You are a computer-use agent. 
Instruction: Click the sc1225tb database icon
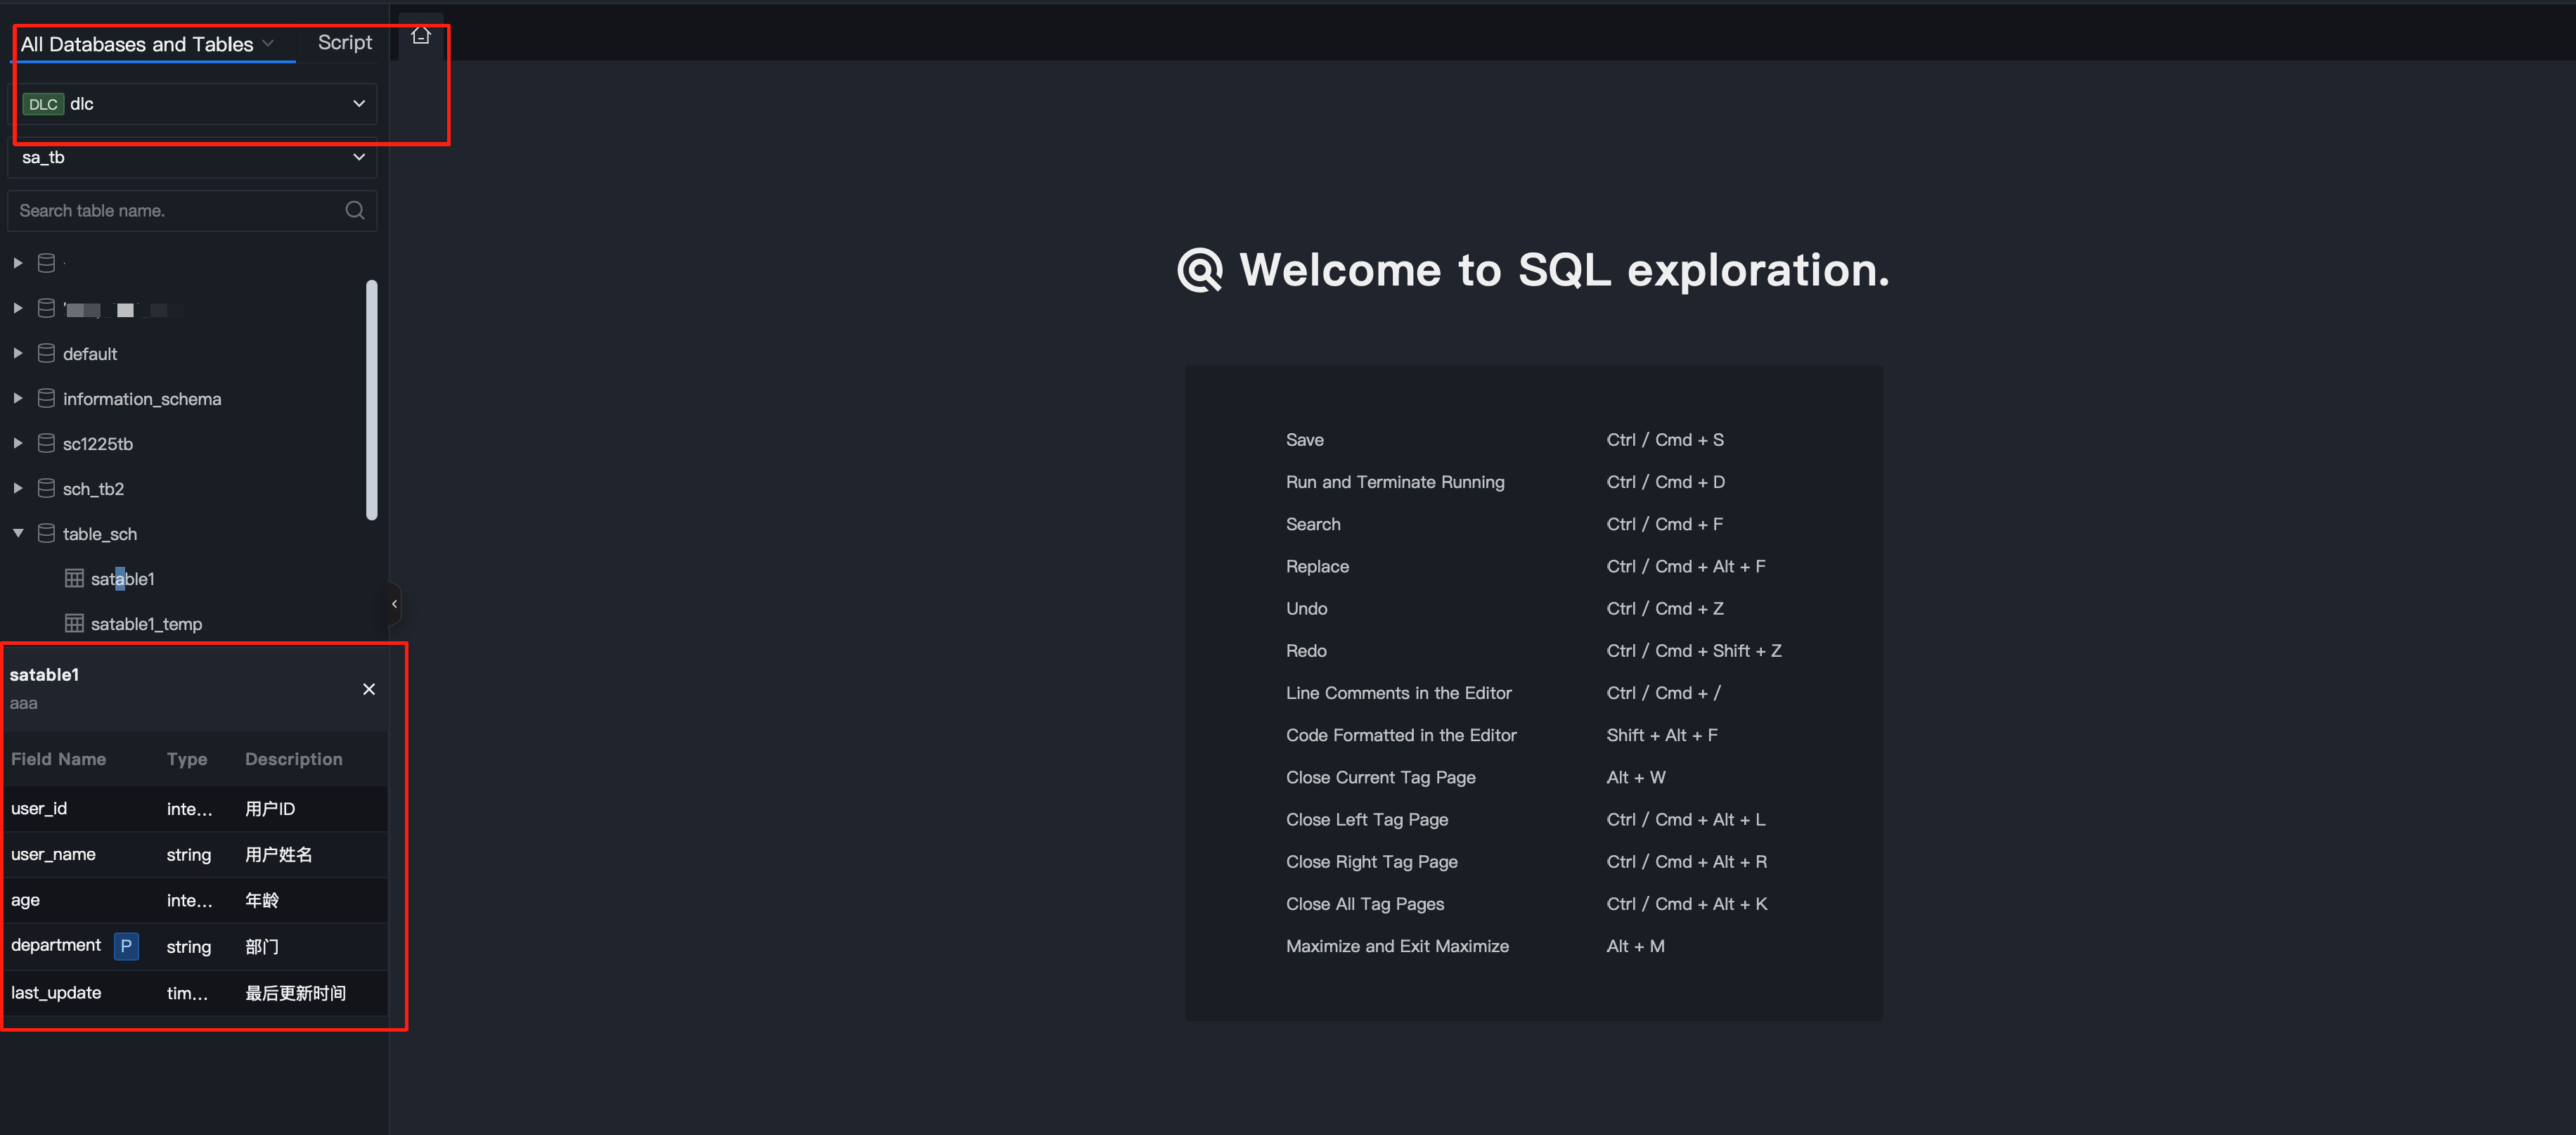46,444
